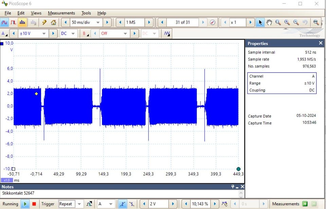326x209 pixels.
Task: Open the Tools menu
Action: click(86, 13)
